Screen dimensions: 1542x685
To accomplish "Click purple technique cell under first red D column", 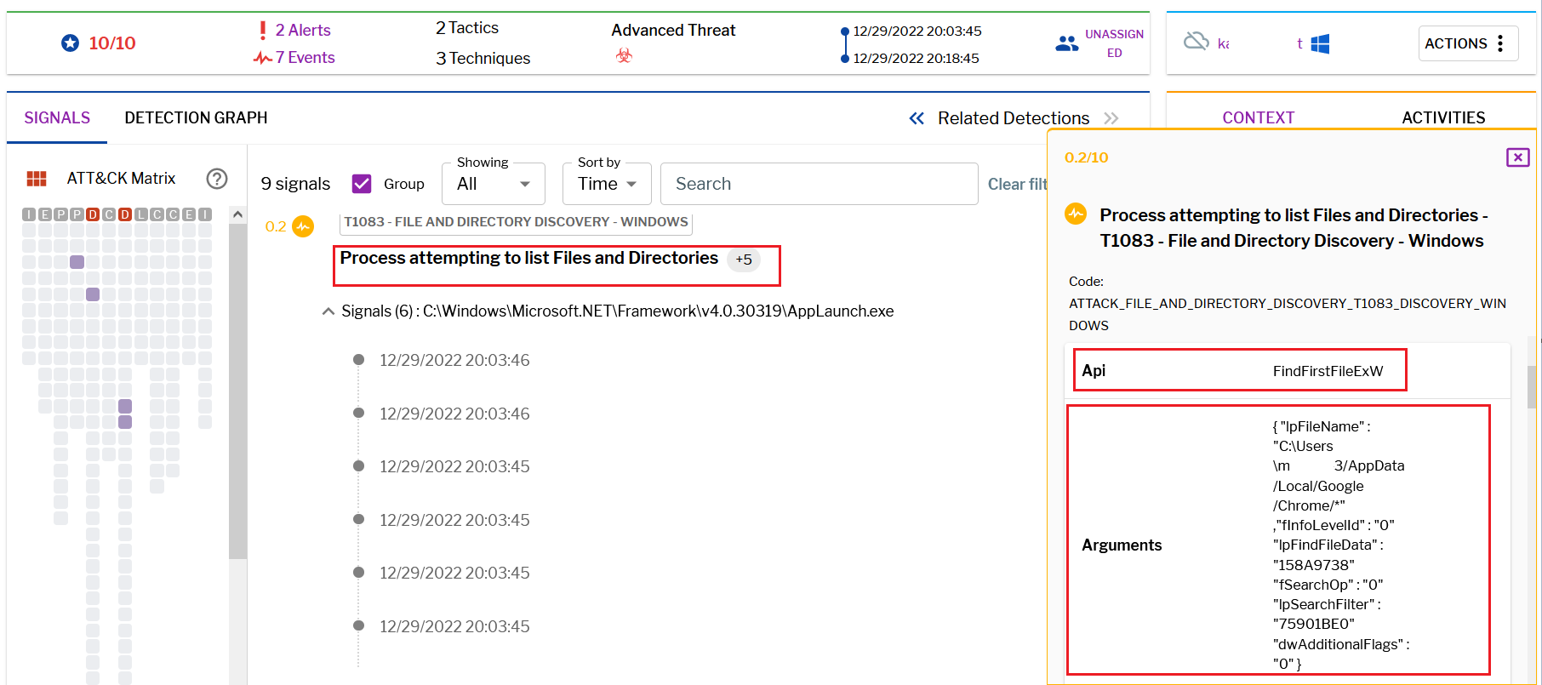I will pyautogui.click(x=93, y=294).
